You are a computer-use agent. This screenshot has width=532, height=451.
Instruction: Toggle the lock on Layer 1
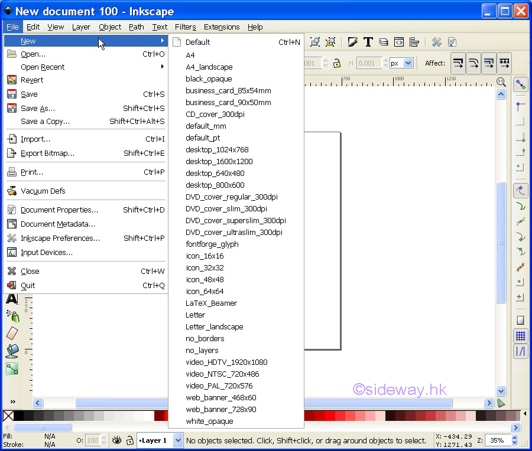coord(129,440)
